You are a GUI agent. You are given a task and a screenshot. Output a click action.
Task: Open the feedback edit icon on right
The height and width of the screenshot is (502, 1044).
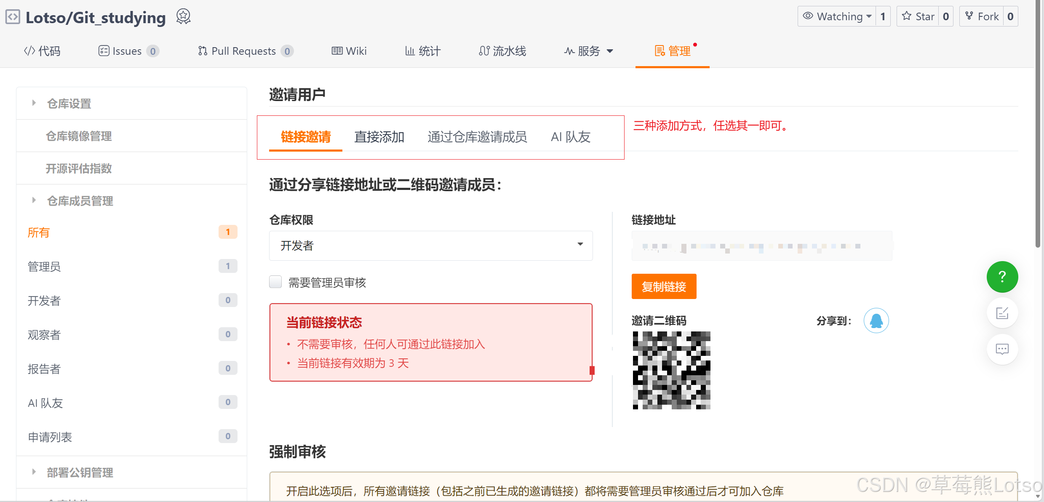click(x=1002, y=313)
